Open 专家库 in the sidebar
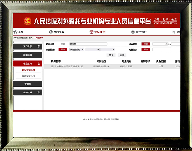The image size is (192, 151). [x=28, y=84]
